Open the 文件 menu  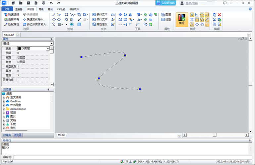(x=7, y=9)
